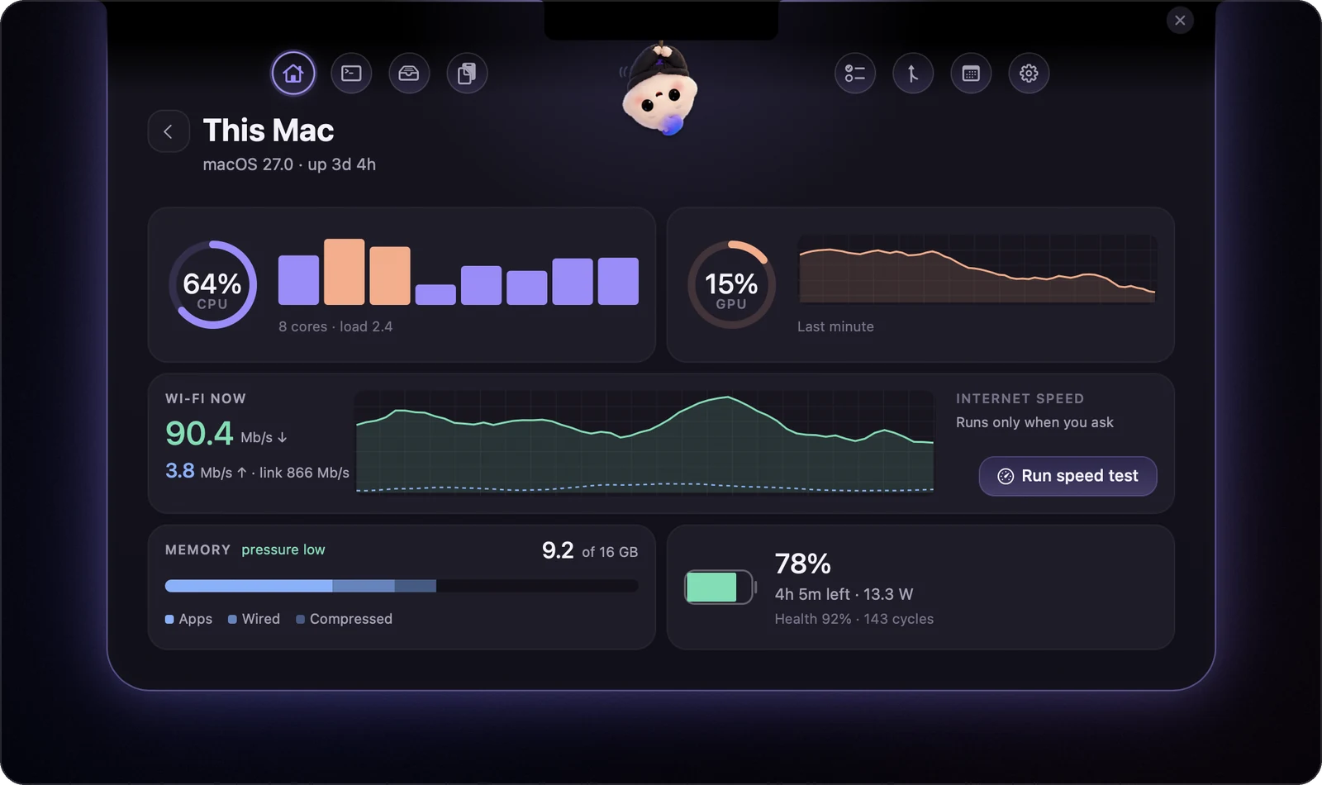Click the 15% GPU usage ring
Screen dimensions: 1322x785
click(731, 284)
